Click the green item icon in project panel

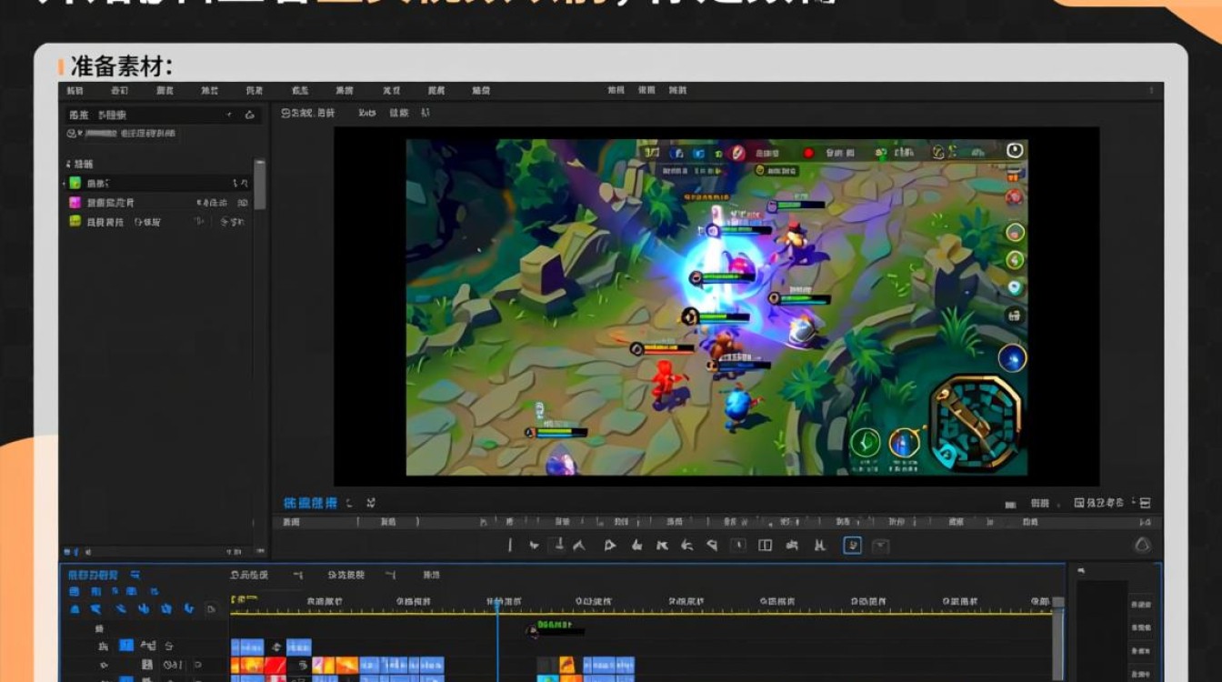click(x=75, y=183)
